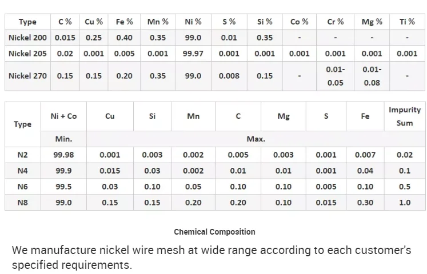Click the 0.008 sulfur cell for Nickel 270
The image size is (427, 274).
click(x=229, y=75)
